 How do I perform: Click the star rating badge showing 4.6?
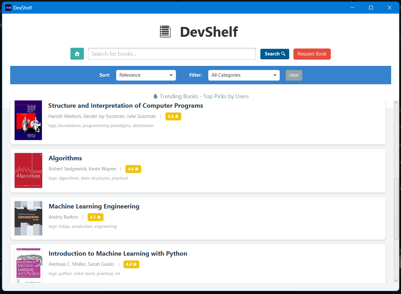click(x=173, y=116)
